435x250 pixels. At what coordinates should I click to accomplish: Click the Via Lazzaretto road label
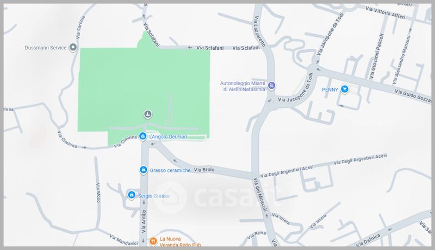coord(260,31)
